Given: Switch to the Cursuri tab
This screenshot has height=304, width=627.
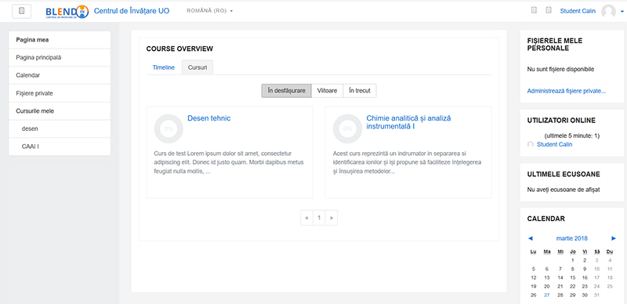Looking at the screenshot, I should 198,67.
